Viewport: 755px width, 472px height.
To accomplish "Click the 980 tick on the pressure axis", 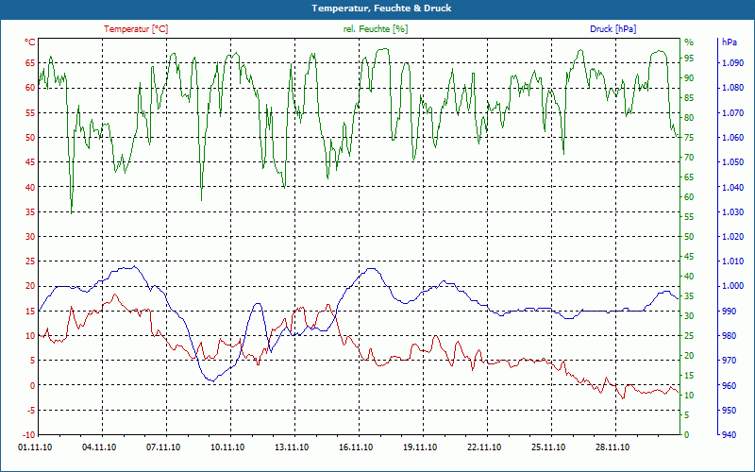I will pyautogui.click(x=730, y=336).
